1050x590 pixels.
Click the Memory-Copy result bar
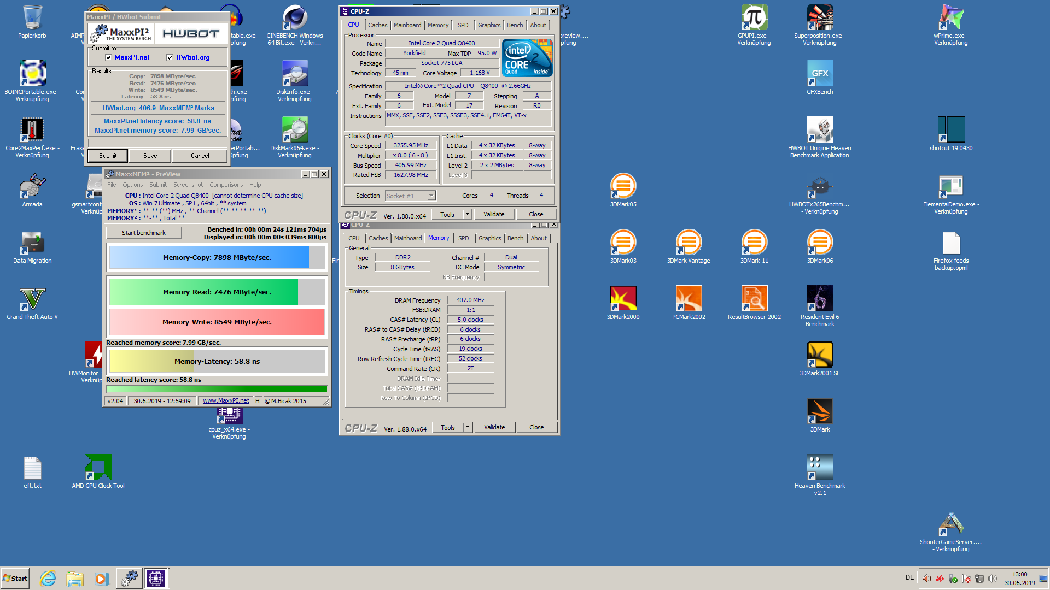tap(217, 258)
